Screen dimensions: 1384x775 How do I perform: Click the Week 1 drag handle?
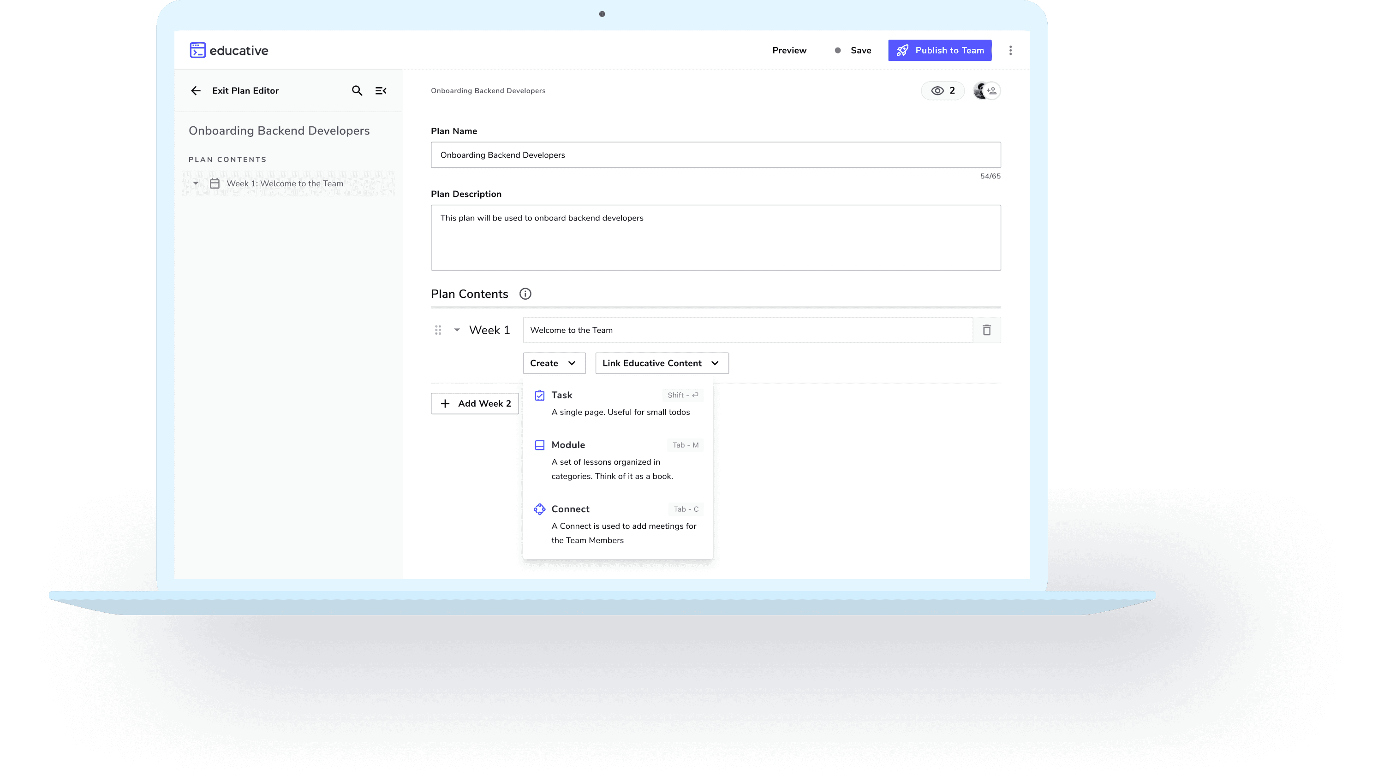point(438,330)
